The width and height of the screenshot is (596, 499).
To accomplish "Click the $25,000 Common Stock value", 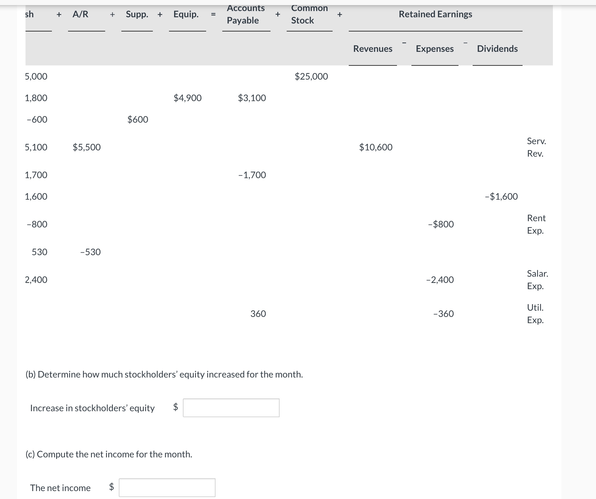I will [311, 76].
